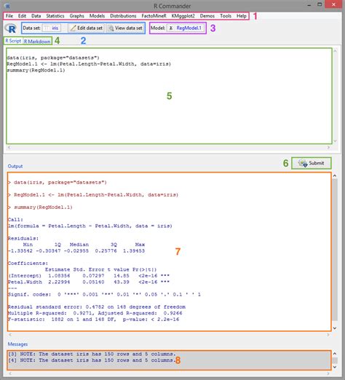Click the summary(RegModel.1) line in script editor
Screen dimensions: 345x380
click(36, 71)
